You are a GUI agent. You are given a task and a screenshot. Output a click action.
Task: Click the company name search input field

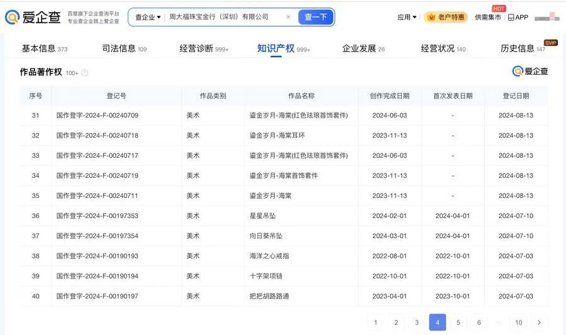pos(223,17)
